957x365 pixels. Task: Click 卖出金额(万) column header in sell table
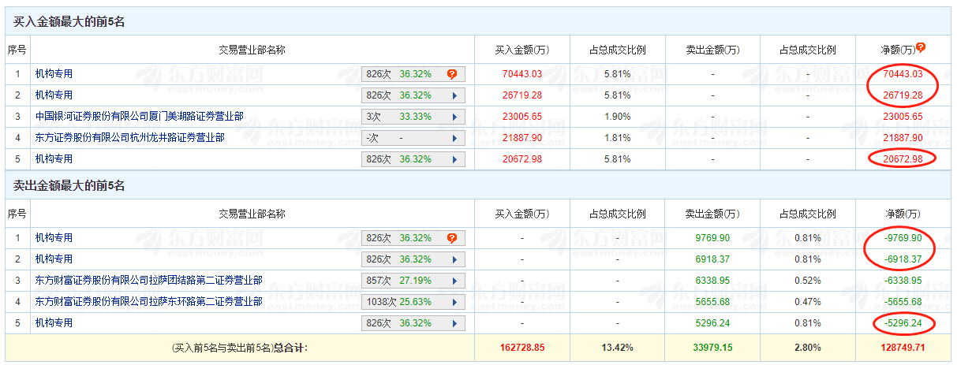[x=712, y=214]
